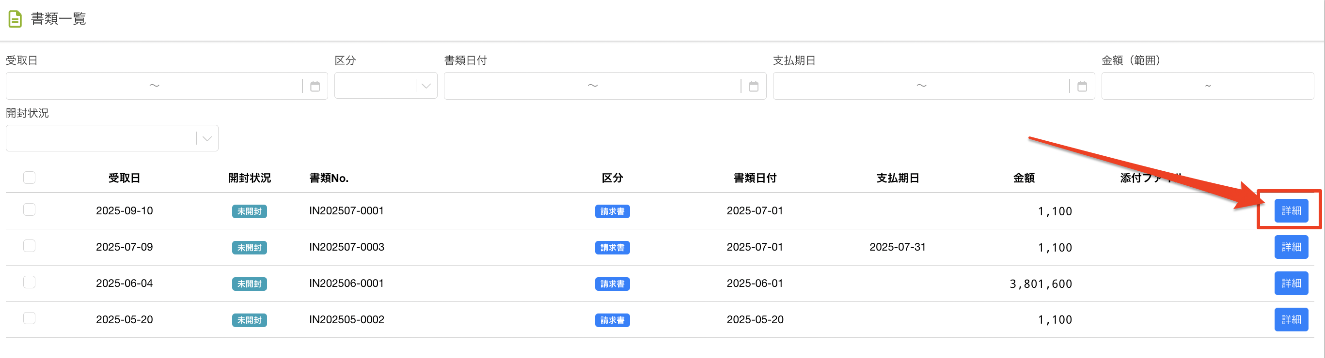Click payment due date 2025-07-31
Image resolution: width=1325 pixels, height=358 pixels.
pyautogui.click(x=898, y=248)
